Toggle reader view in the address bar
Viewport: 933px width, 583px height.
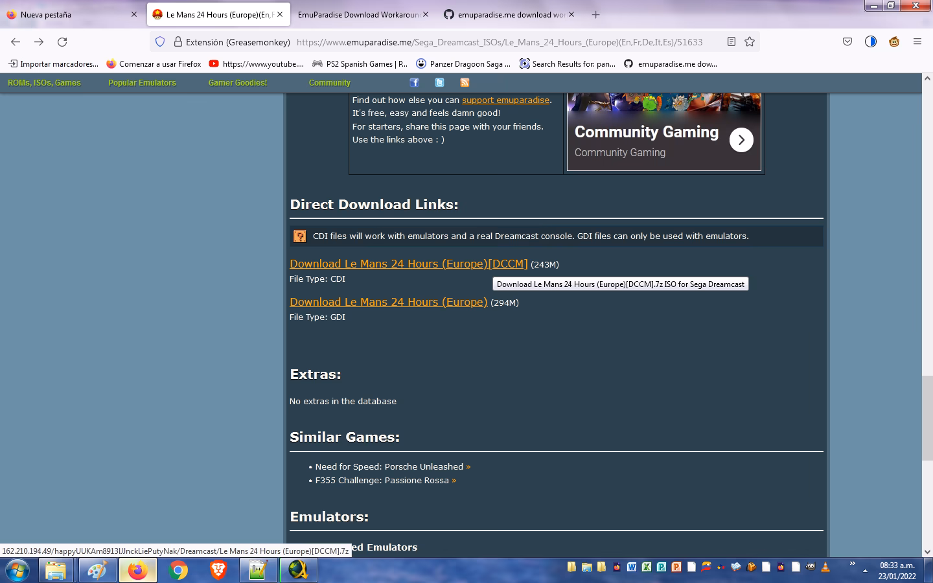coord(731,41)
